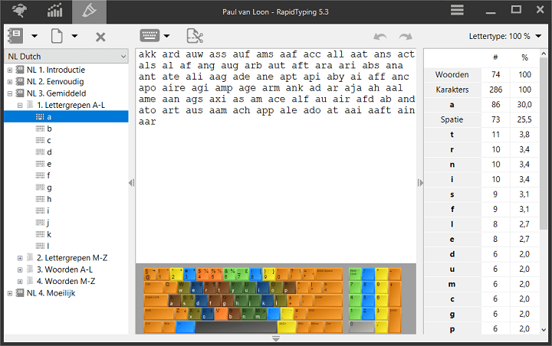552x346 pixels.
Task: Select lesson 'i' in the tree
Action: click(48, 211)
